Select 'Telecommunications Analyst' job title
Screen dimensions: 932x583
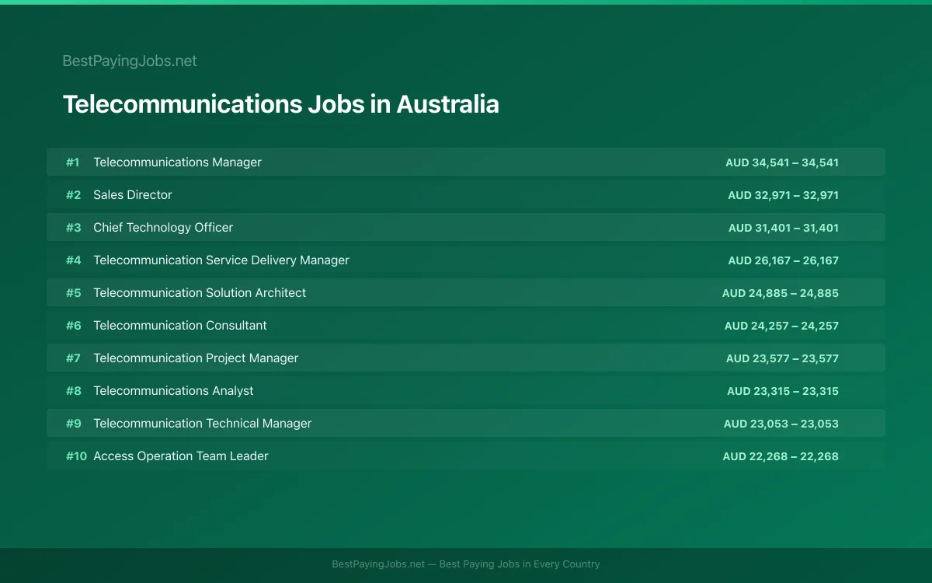click(x=173, y=391)
